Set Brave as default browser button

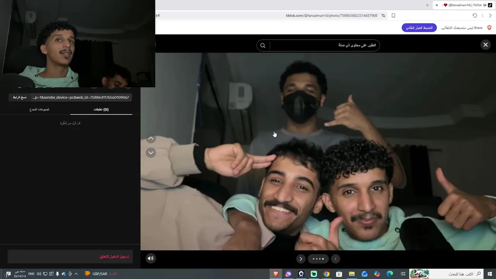pyautogui.click(x=419, y=28)
